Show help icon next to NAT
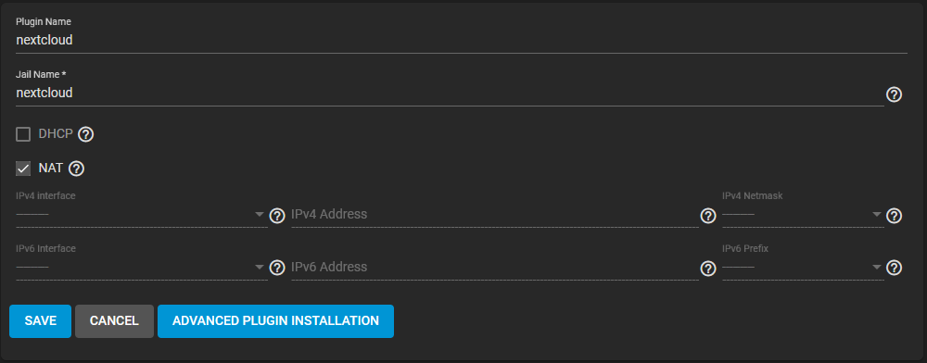 pyautogui.click(x=76, y=169)
